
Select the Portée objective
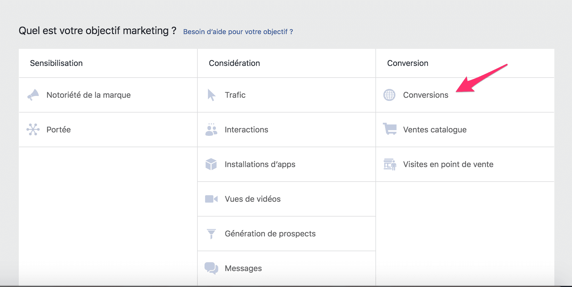(x=58, y=130)
